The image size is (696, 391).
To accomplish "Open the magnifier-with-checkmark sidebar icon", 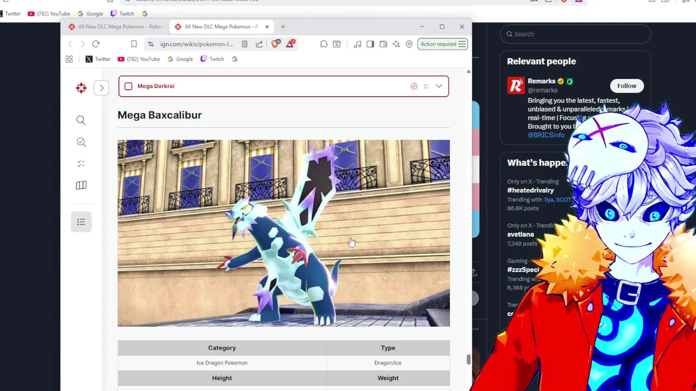I will pyautogui.click(x=81, y=142).
